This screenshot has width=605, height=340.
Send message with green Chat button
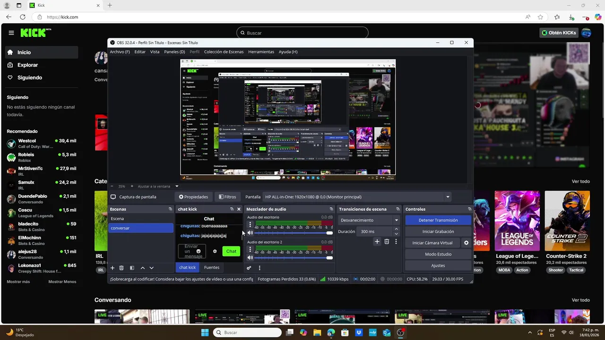click(x=231, y=251)
